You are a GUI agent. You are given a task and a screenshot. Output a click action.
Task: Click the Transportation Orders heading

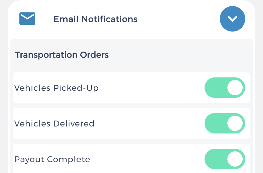pos(62,55)
